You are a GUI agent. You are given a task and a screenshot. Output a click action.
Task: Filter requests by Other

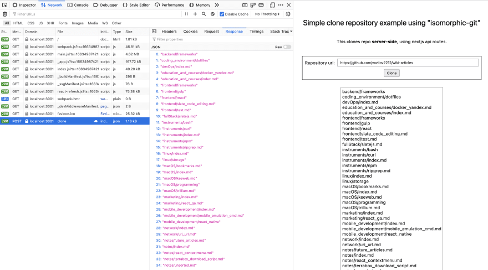click(116, 23)
